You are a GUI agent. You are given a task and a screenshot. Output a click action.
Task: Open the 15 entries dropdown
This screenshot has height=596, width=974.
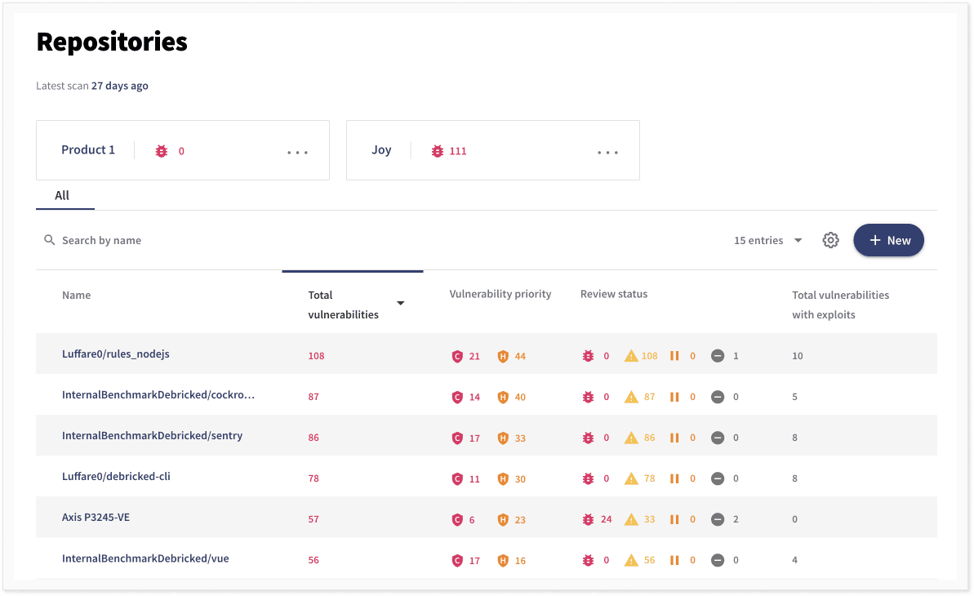point(767,240)
